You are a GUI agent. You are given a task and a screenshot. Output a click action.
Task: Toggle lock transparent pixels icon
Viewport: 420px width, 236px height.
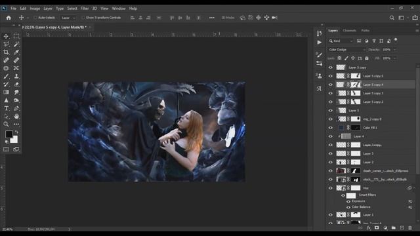[x=339, y=58]
